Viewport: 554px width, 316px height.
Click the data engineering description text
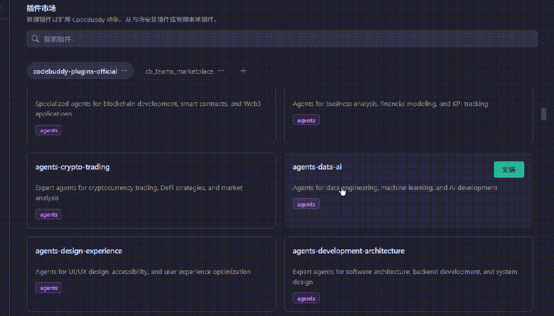(x=394, y=187)
